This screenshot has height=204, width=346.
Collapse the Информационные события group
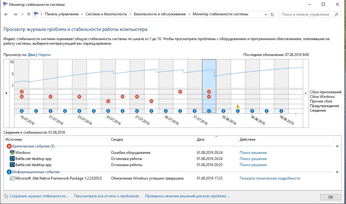click(337, 172)
